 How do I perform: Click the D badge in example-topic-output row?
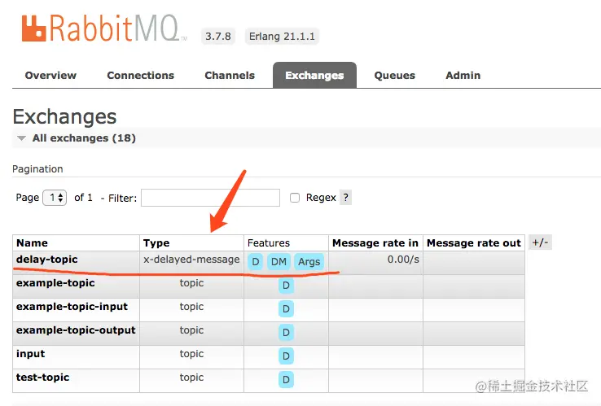(286, 333)
